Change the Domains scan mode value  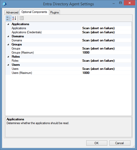tap(106, 40)
